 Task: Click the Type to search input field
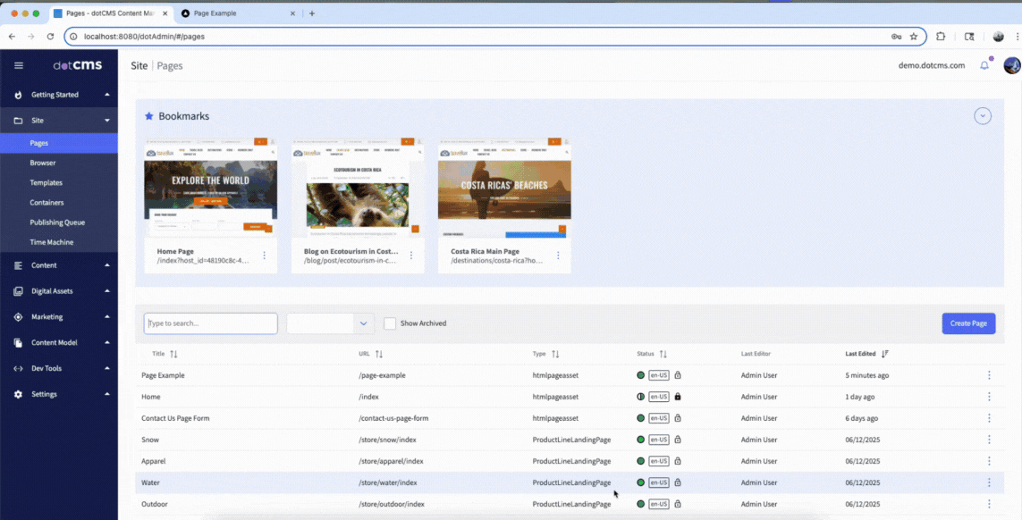210,323
